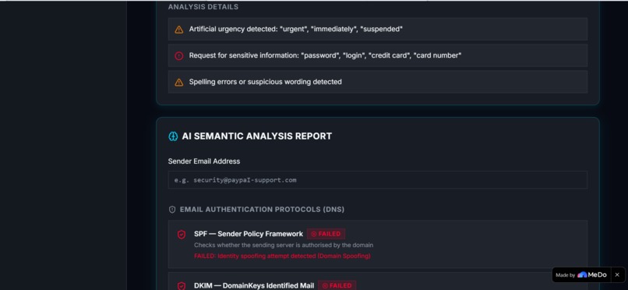Click the AI SEMANTIC ANALYSIS REPORT heading

[x=256, y=136]
